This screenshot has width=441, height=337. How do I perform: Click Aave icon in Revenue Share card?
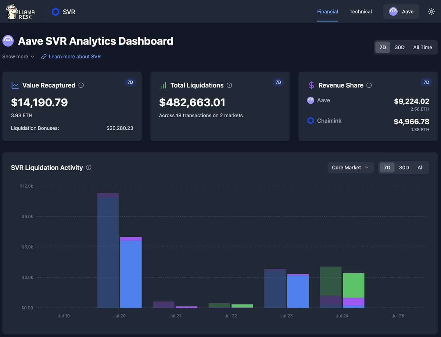point(311,100)
